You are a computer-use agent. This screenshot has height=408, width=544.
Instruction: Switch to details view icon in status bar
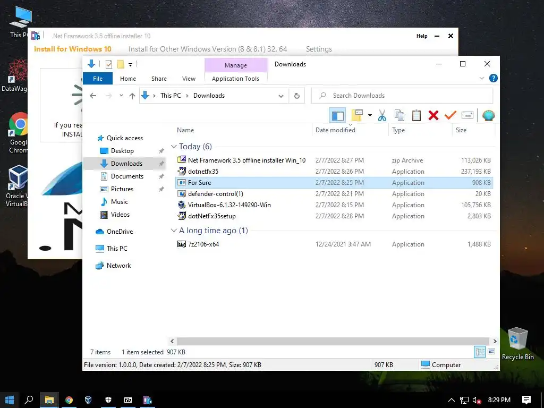pos(480,352)
